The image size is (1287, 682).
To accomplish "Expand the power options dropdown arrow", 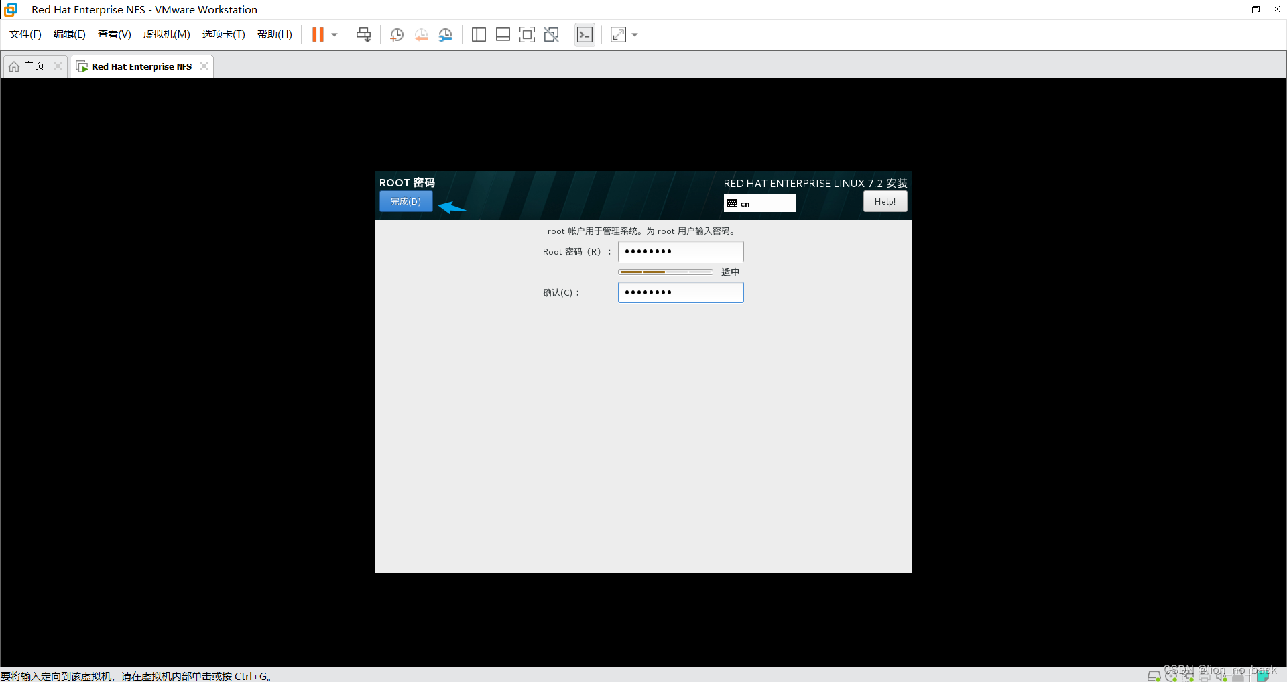I will pyautogui.click(x=334, y=35).
